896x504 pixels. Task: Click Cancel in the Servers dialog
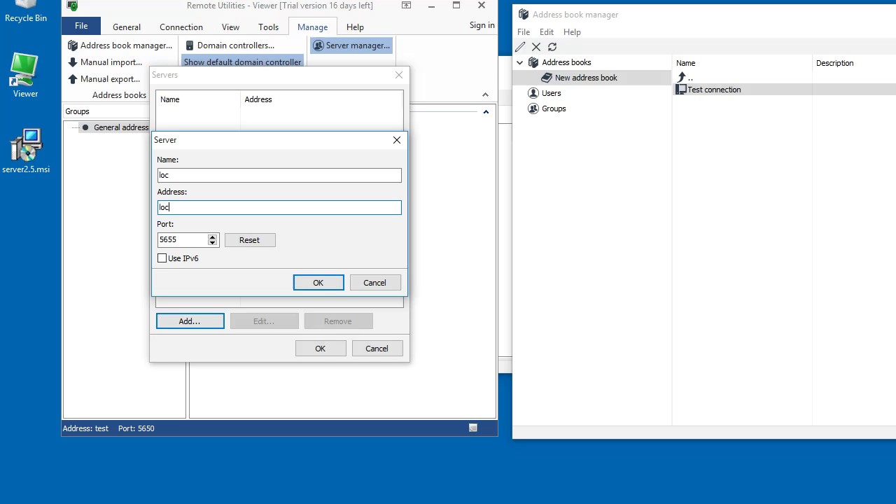tap(377, 349)
